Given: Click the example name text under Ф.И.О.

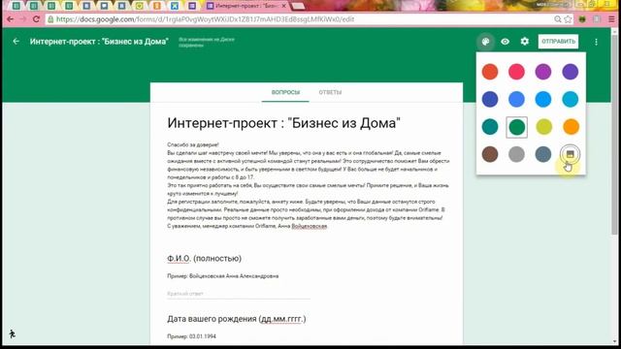Looking at the screenshot, I should point(222,276).
